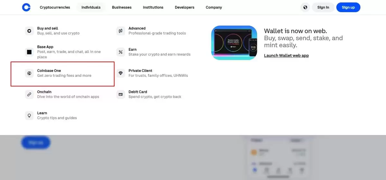The image size is (386, 180).
Task: Select the Buy and sell title
Action: [48, 28]
